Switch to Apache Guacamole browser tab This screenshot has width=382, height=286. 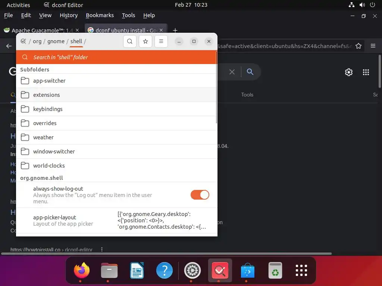pos(41,30)
